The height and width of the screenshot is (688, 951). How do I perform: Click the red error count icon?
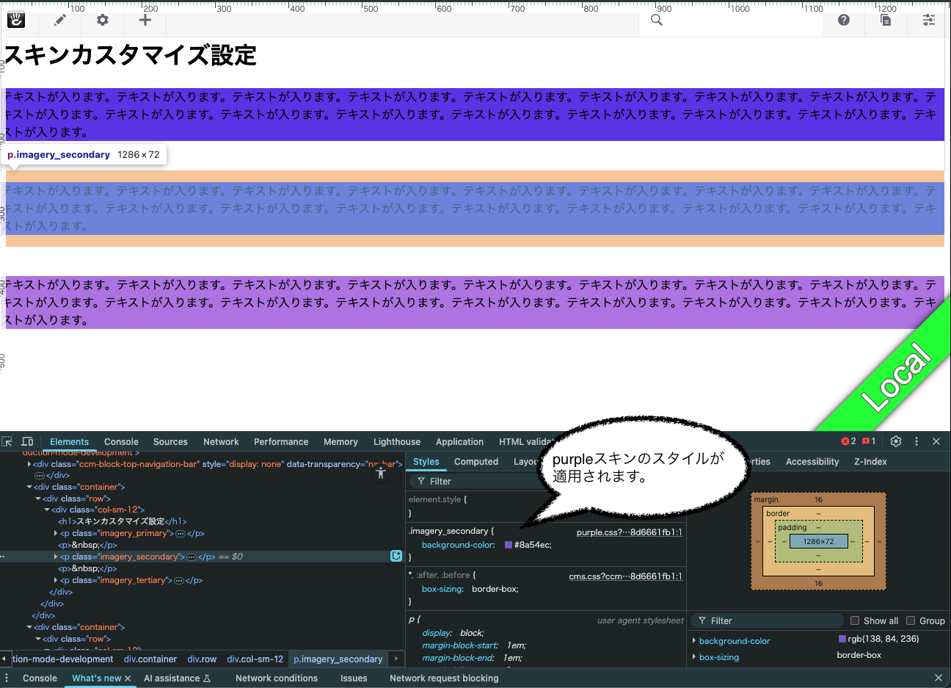(848, 441)
